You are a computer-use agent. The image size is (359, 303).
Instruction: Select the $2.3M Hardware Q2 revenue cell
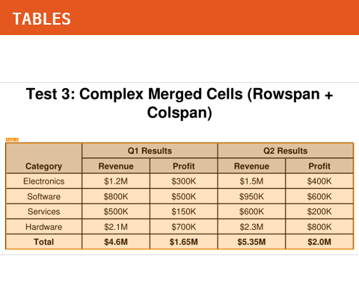(x=251, y=227)
